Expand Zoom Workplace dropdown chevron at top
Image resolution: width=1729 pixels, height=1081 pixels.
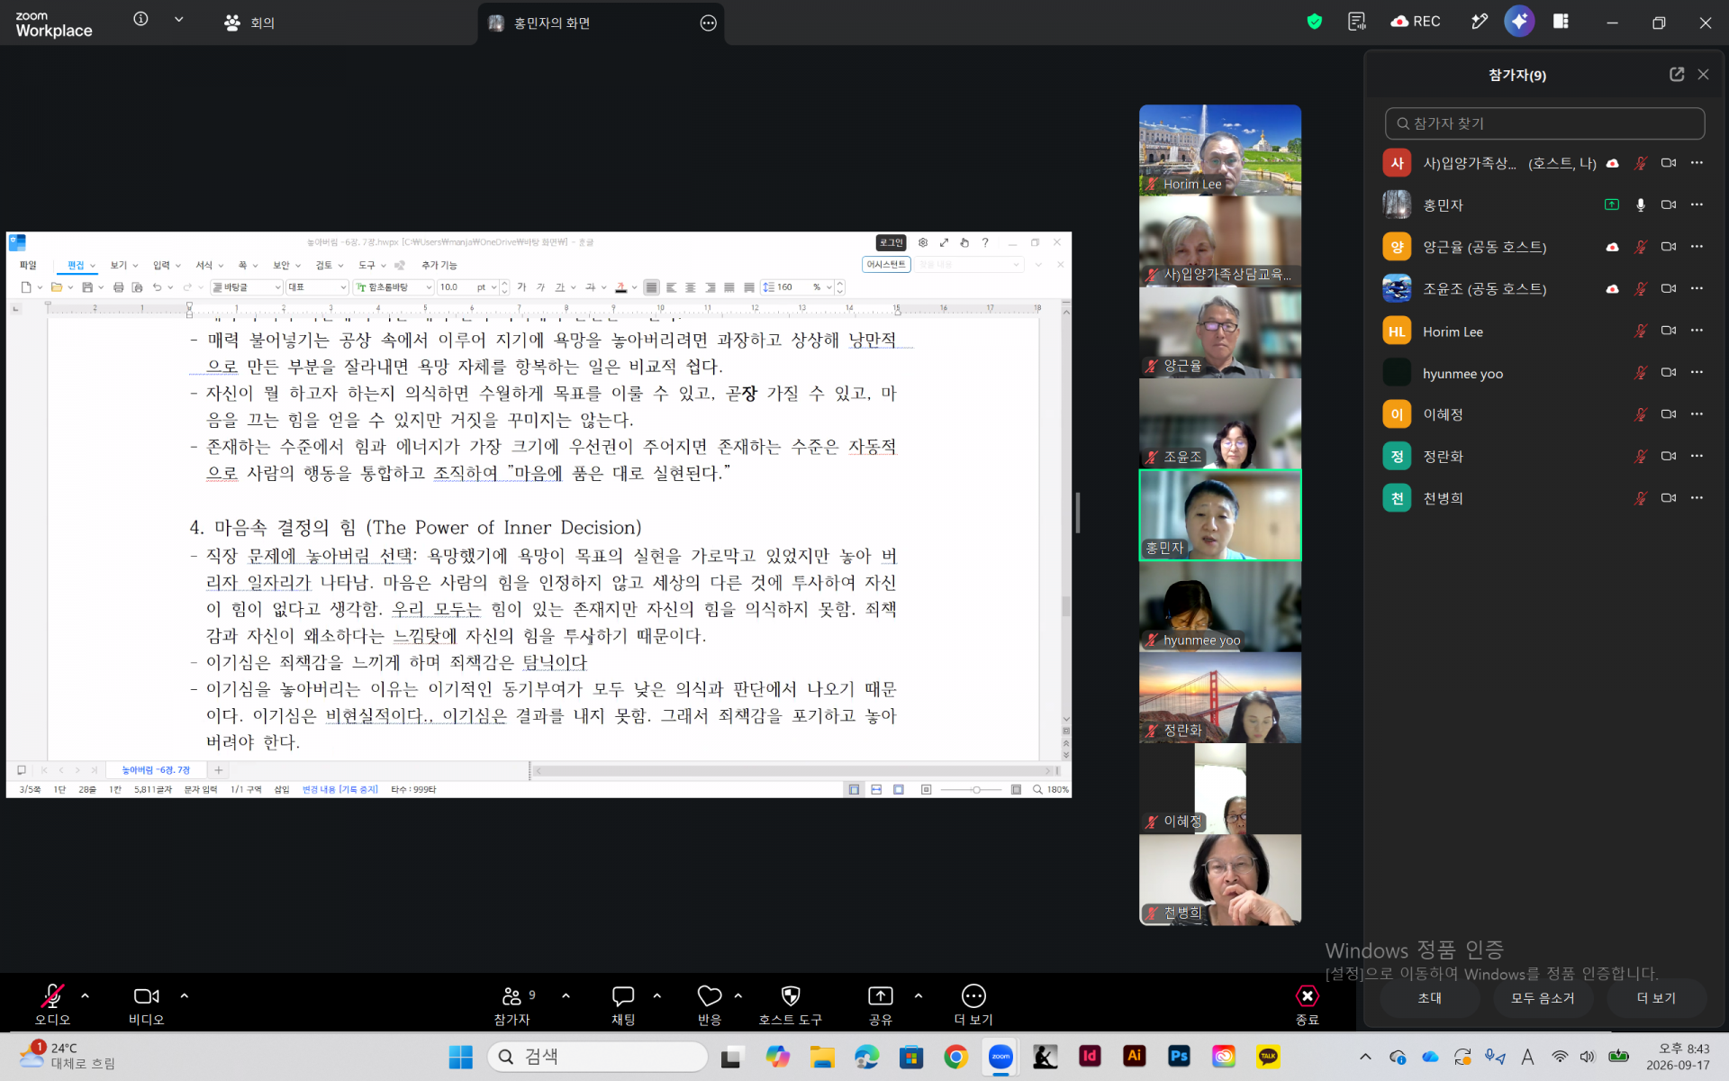(x=178, y=19)
